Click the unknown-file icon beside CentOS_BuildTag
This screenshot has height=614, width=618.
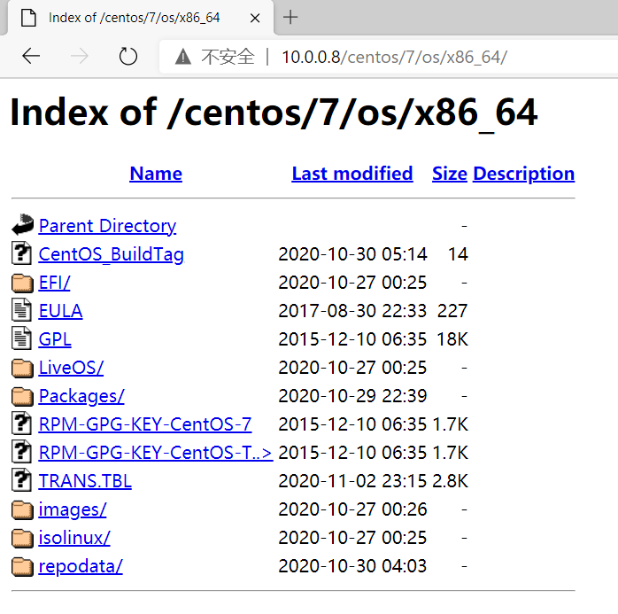(21, 253)
